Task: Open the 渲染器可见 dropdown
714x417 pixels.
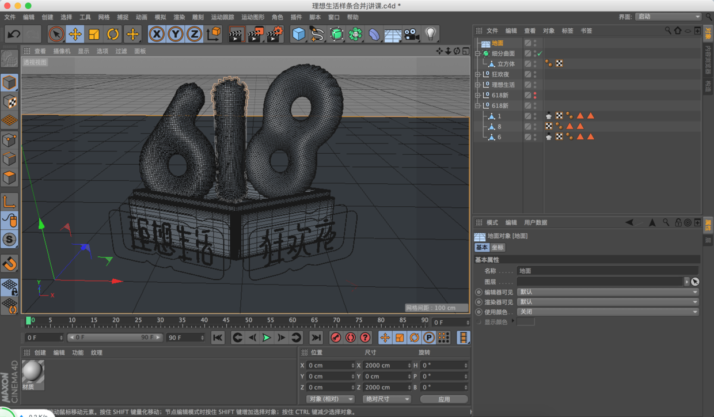Action: (608, 302)
